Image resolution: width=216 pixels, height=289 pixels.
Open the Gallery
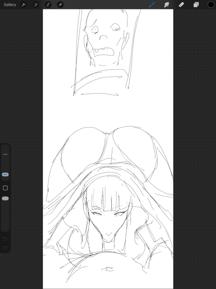click(x=10, y=5)
